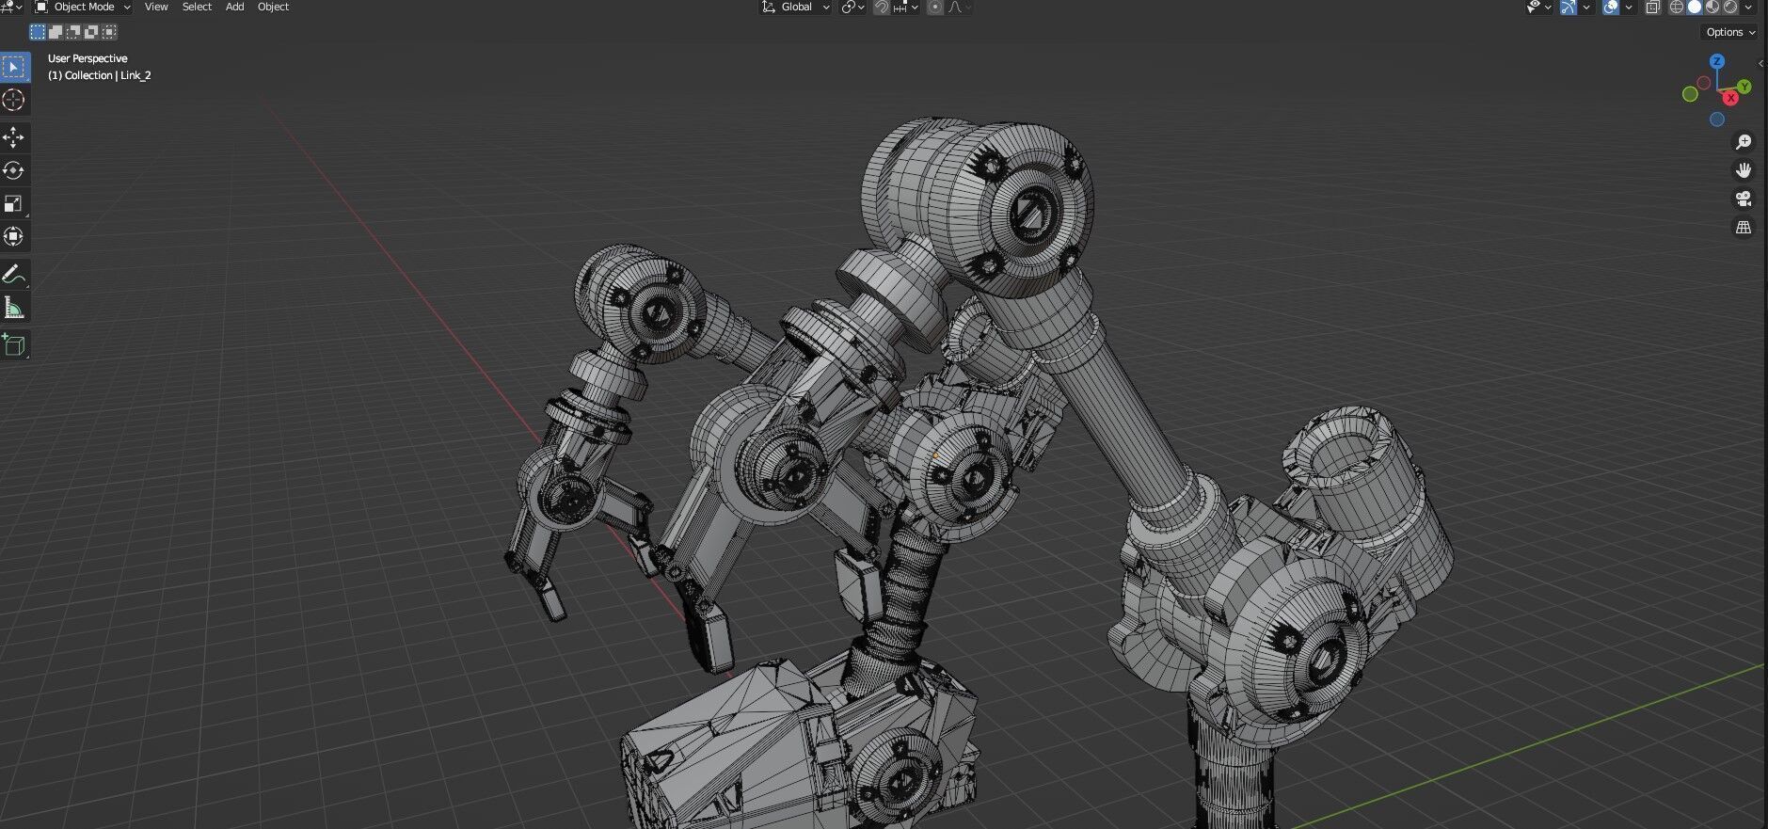Viewport: 1768px width, 829px height.
Task: Click the blue Z axis gizmo
Action: (1717, 61)
